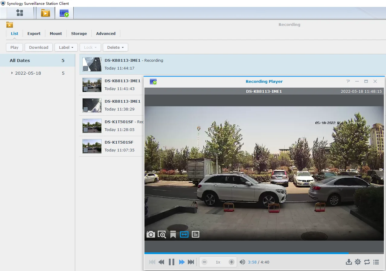Image resolution: width=386 pixels, height=271 pixels.
Task: Click the Play button in toolbar
Action: pos(14,47)
